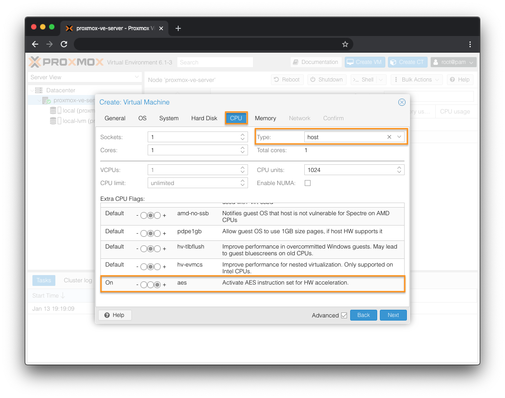Open the browser three-dot menu
Screen dimensions: 505x398
click(x=470, y=44)
